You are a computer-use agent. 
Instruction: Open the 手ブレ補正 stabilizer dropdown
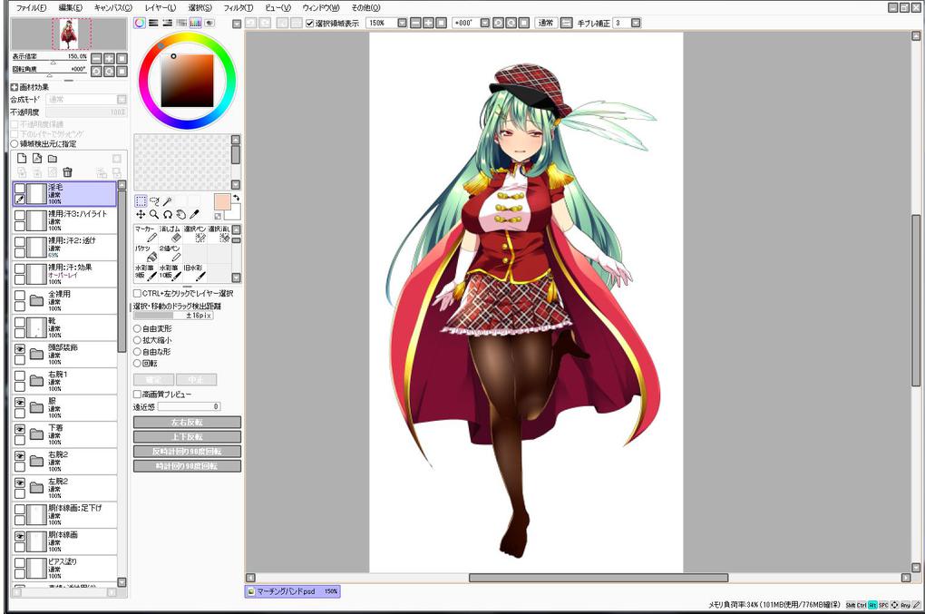pos(636,23)
